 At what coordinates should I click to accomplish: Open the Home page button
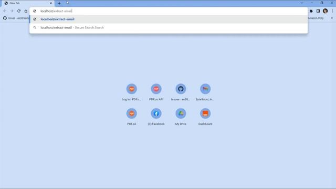pos(26,11)
